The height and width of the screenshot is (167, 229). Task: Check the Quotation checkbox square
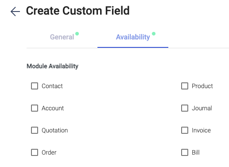tap(35, 130)
